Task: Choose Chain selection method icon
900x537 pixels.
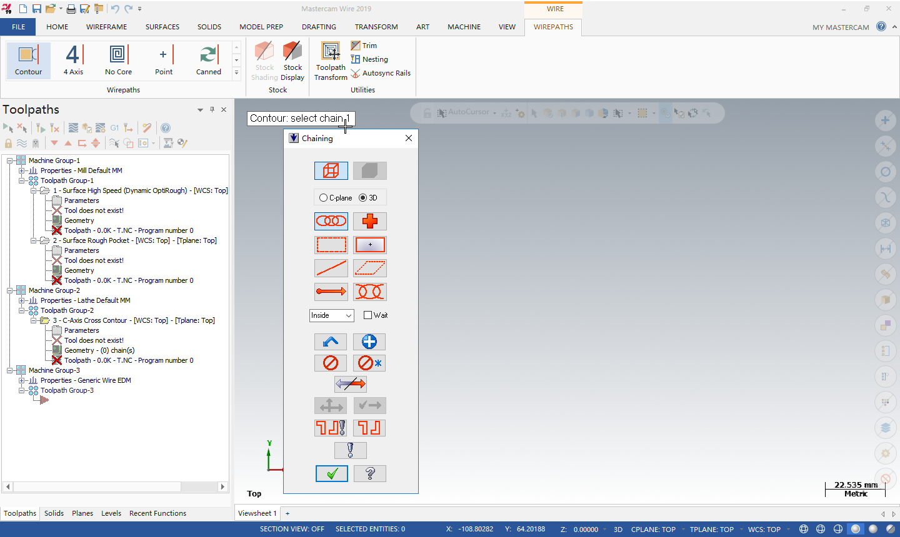Action: coord(331,221)
